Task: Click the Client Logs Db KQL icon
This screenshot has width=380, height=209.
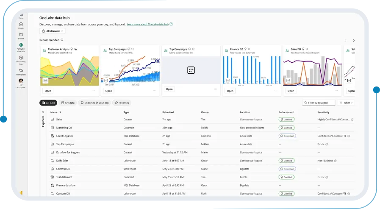Action: point(52,136)
